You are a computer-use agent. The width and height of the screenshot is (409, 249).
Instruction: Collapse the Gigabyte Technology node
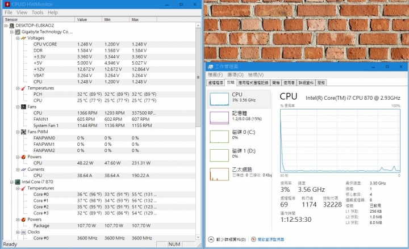[x=12, y=32]
